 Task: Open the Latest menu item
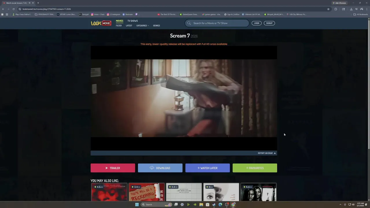(x=129, y=26)
